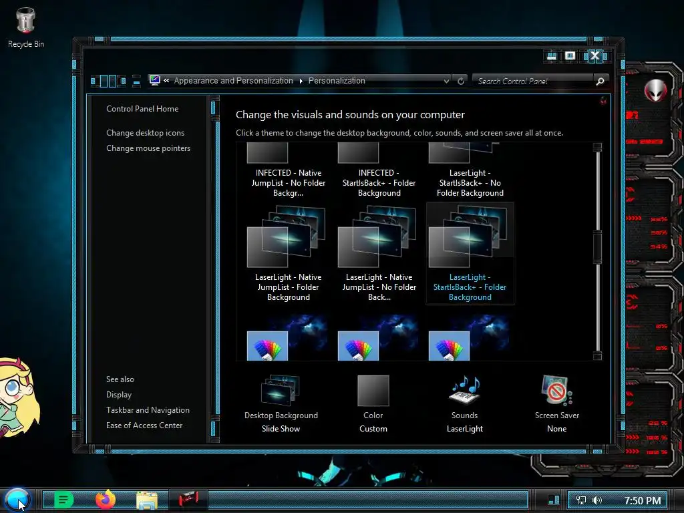Refresh the Control Panel address bar

point(461,81)
